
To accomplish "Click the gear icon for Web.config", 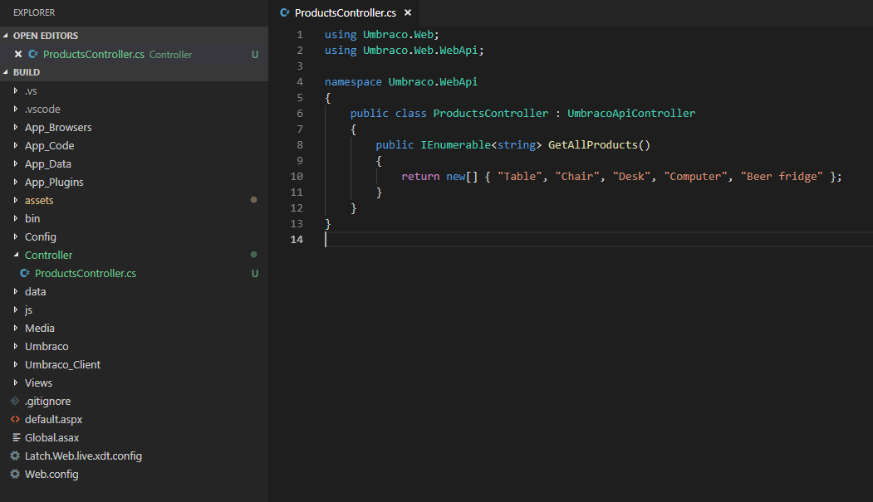I will coord(15,474).
